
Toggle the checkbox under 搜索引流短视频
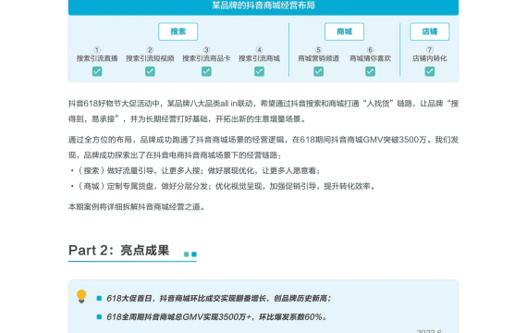pos(150,71)
